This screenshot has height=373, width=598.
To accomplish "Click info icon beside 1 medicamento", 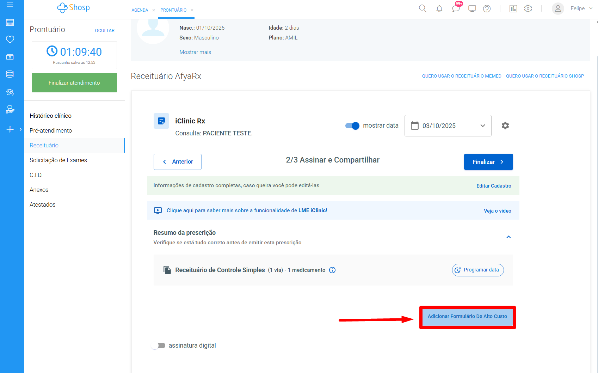I will click(x=332, y=270).
